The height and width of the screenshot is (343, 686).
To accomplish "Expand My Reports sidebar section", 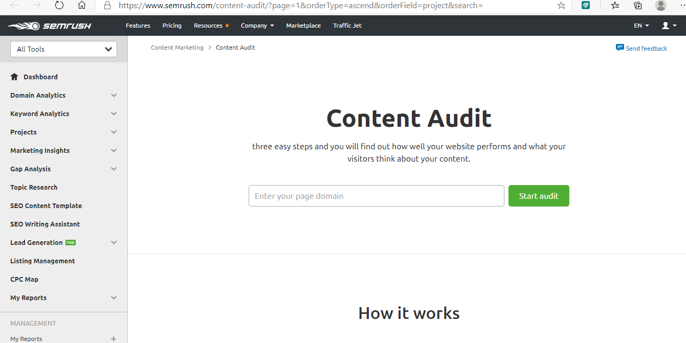I will point(114,298).
